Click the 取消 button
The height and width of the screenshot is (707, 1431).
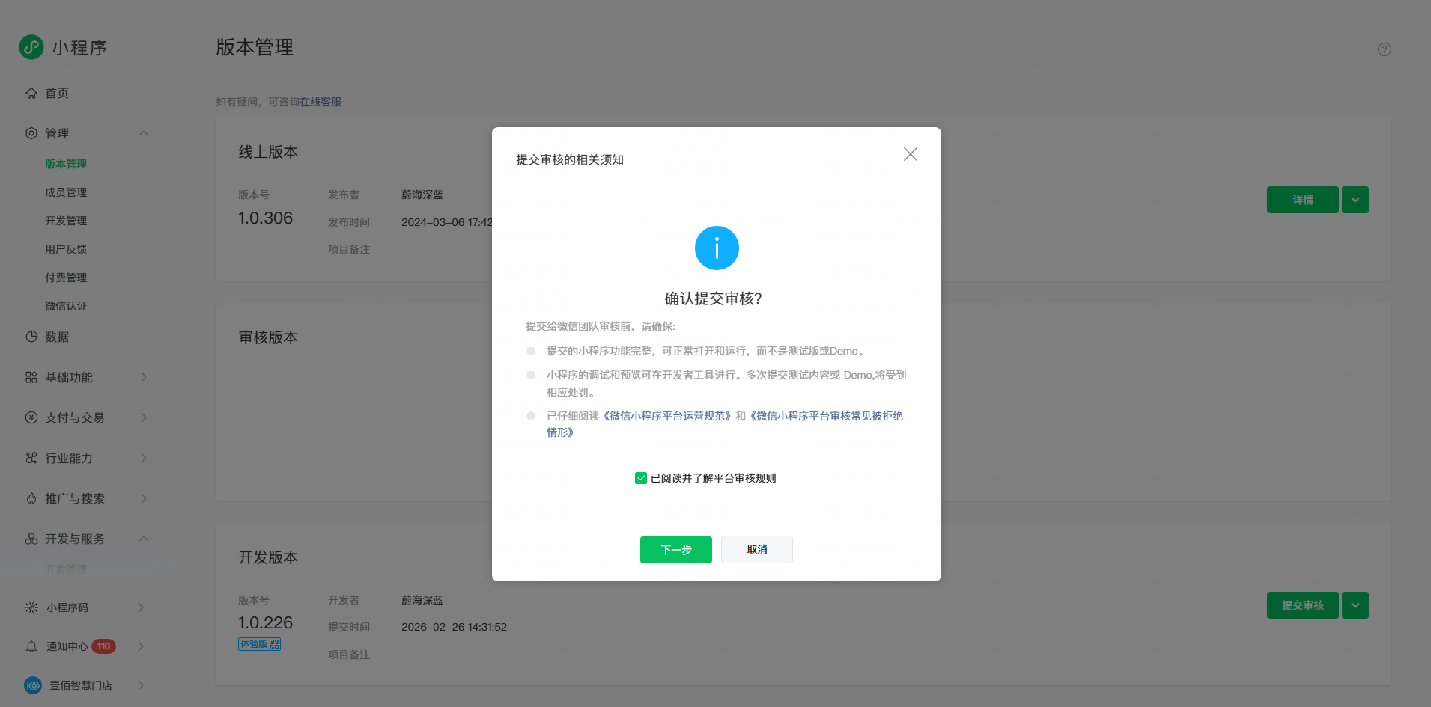(757, 549)
